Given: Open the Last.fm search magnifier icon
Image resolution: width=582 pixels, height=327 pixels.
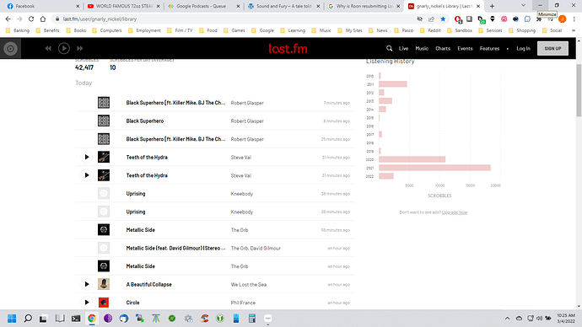Looking at the screenshot, I should (x=389, y=48).
